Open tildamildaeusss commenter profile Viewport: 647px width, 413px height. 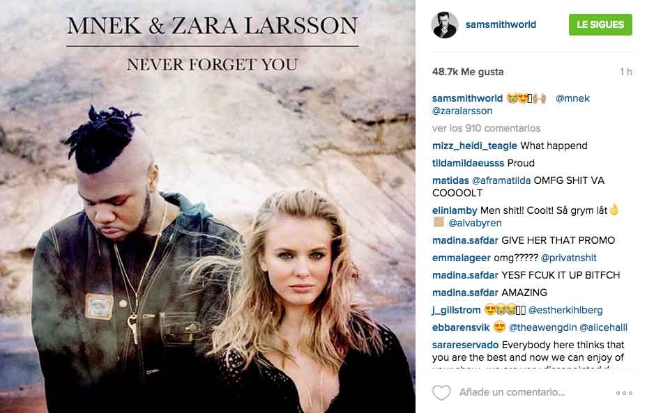[x=468, y=163]
